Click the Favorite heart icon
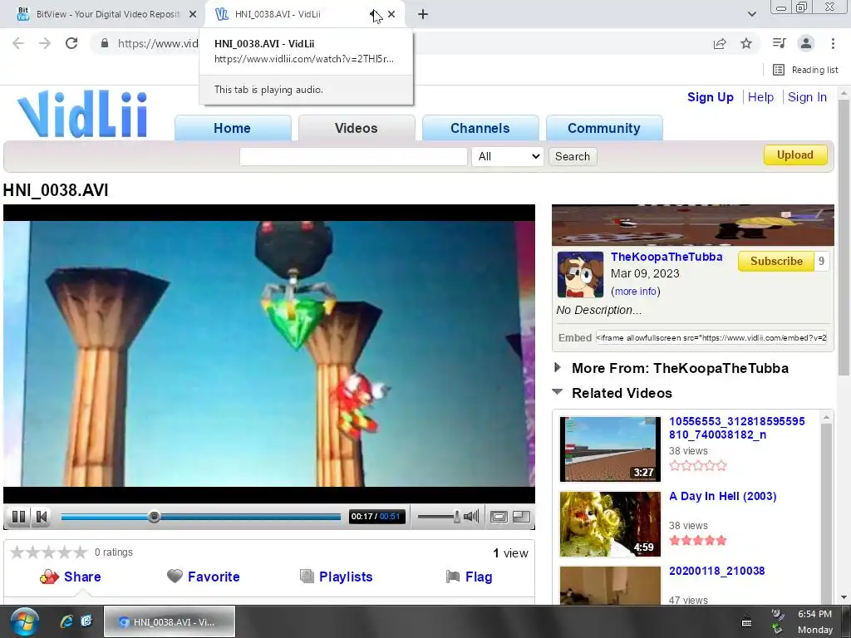This screenshot has height=638, width=851. pyautogui.click(x=175, y=576)
